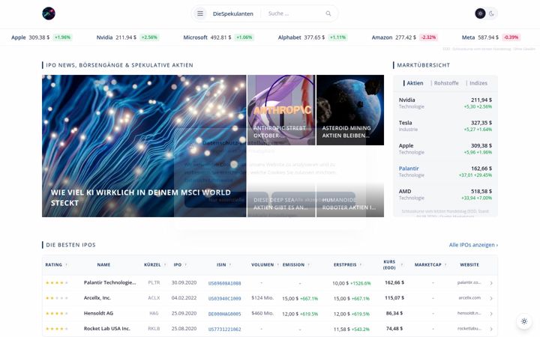Open ISIN link US69608A1088
The width and height of the screenshot is (540, 337).
(224, 283)
